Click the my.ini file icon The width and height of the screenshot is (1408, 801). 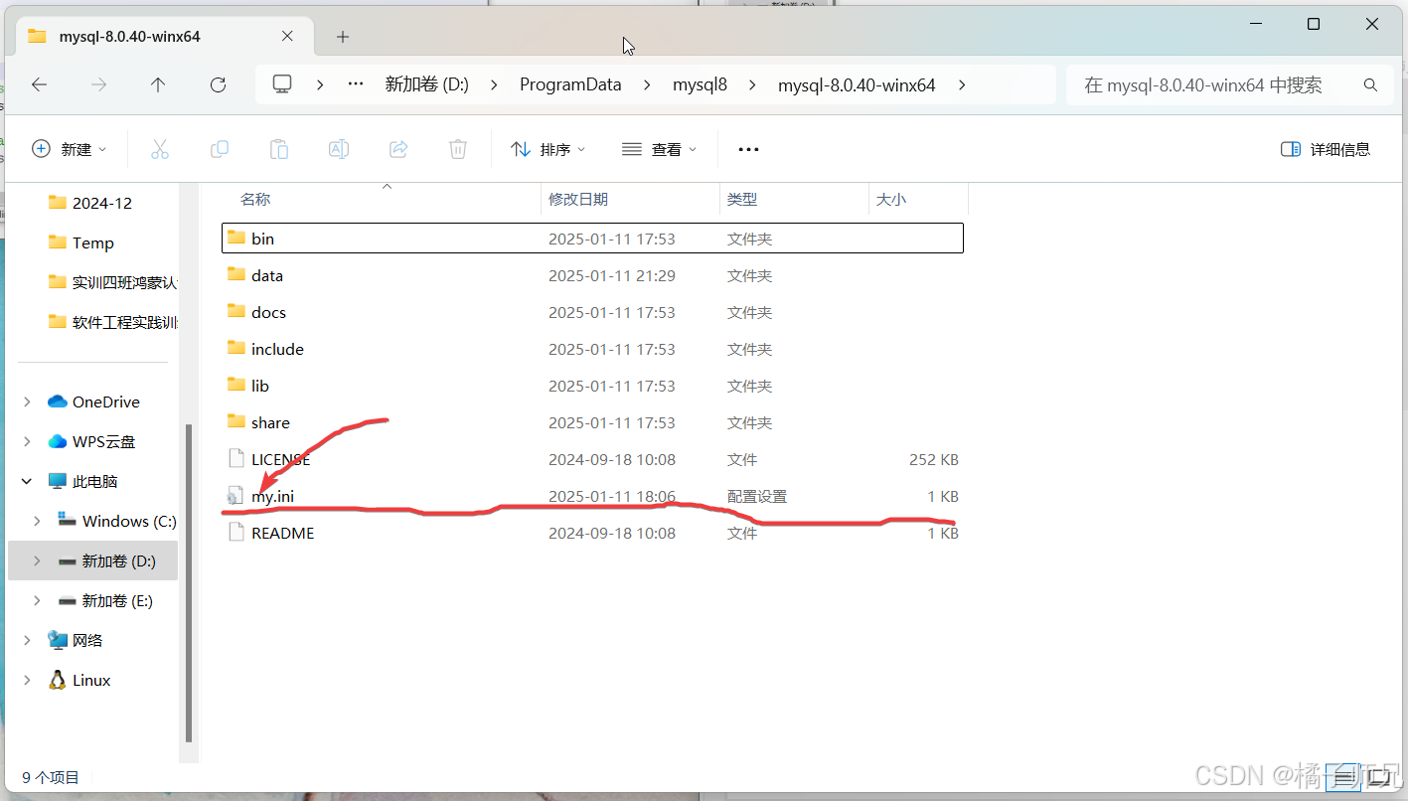point(235,496)
